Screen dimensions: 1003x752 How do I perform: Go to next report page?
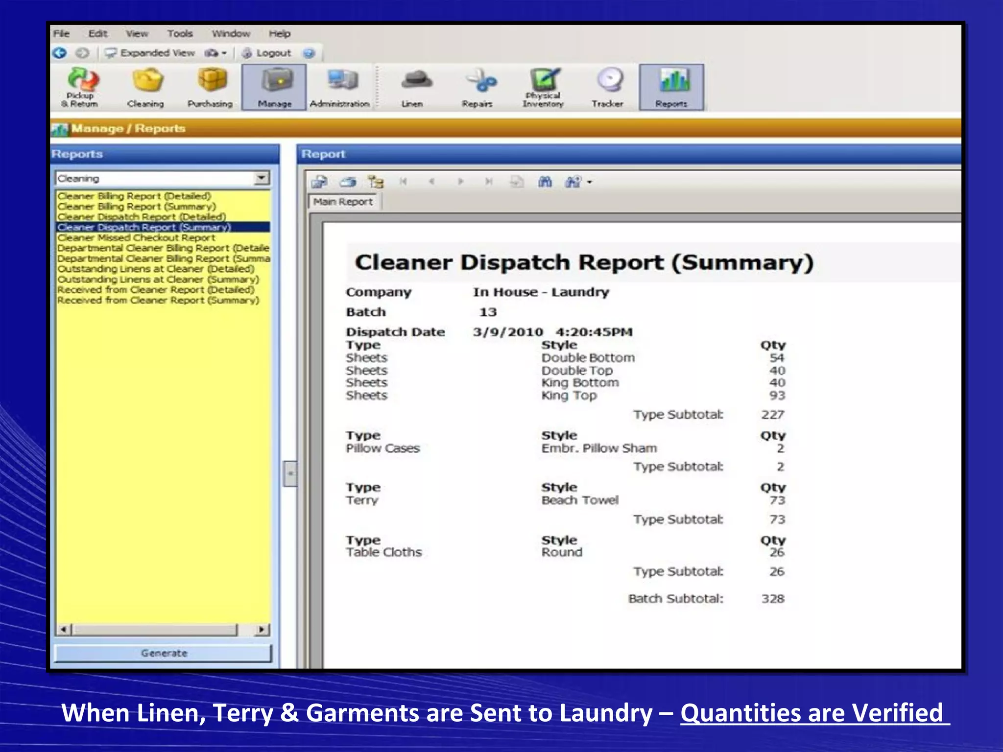[460, 182]
